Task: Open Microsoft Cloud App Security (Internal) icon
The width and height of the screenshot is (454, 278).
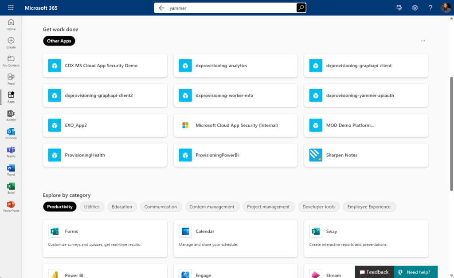Action: pyautogui.click(x=185, y=125)
